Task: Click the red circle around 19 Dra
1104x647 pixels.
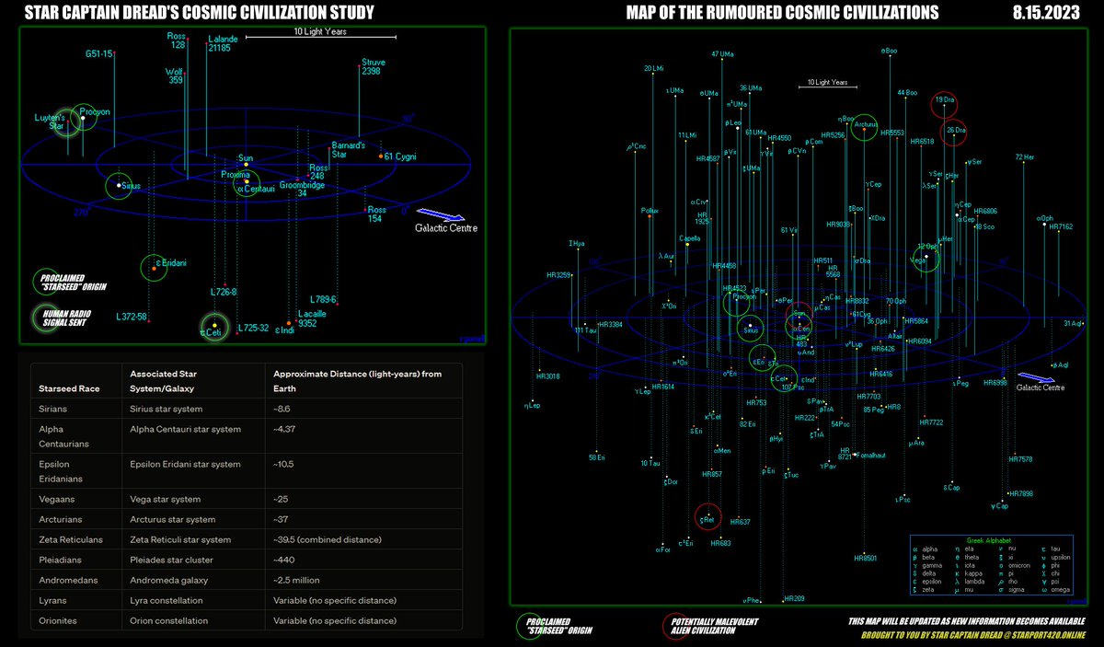Action: (944, 105)
